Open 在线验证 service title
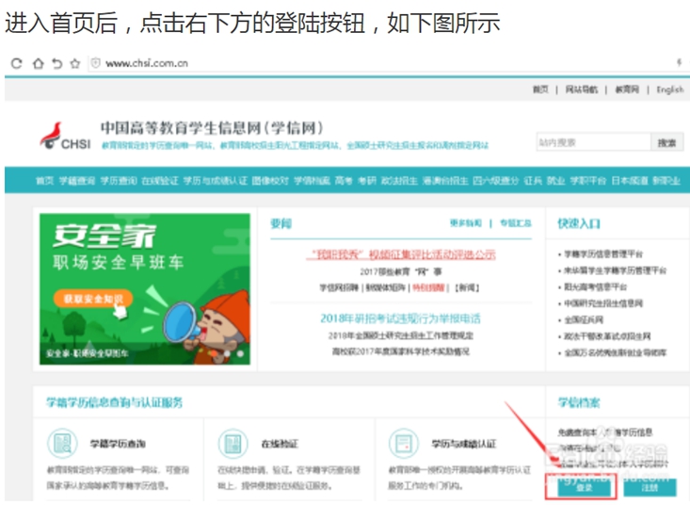Screen dimensions: 690x505 point(280,444)
